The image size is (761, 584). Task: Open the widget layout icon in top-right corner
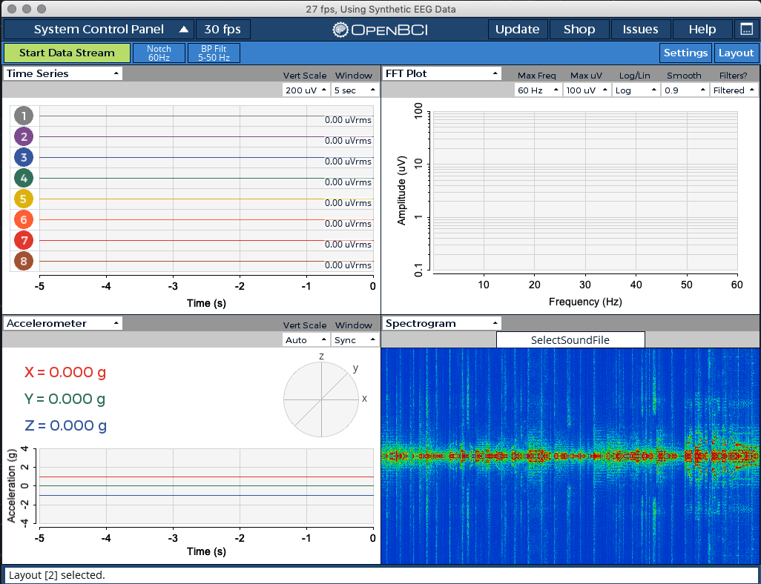(748, 30)
